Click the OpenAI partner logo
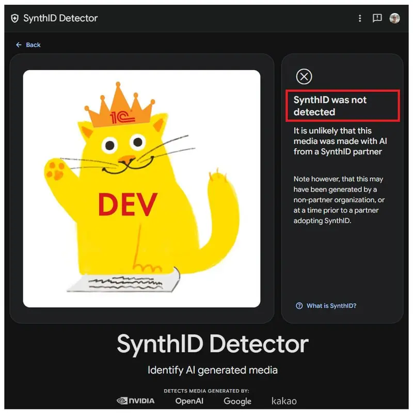Viewport: 413px width, 413px height. coord(189,401)
